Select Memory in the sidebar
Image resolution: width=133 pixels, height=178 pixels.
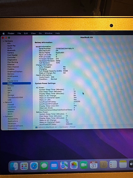(x=11, y=74)
